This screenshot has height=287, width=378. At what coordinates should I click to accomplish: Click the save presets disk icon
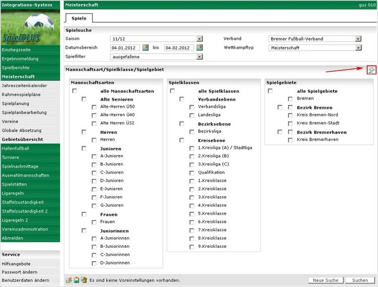76,280
